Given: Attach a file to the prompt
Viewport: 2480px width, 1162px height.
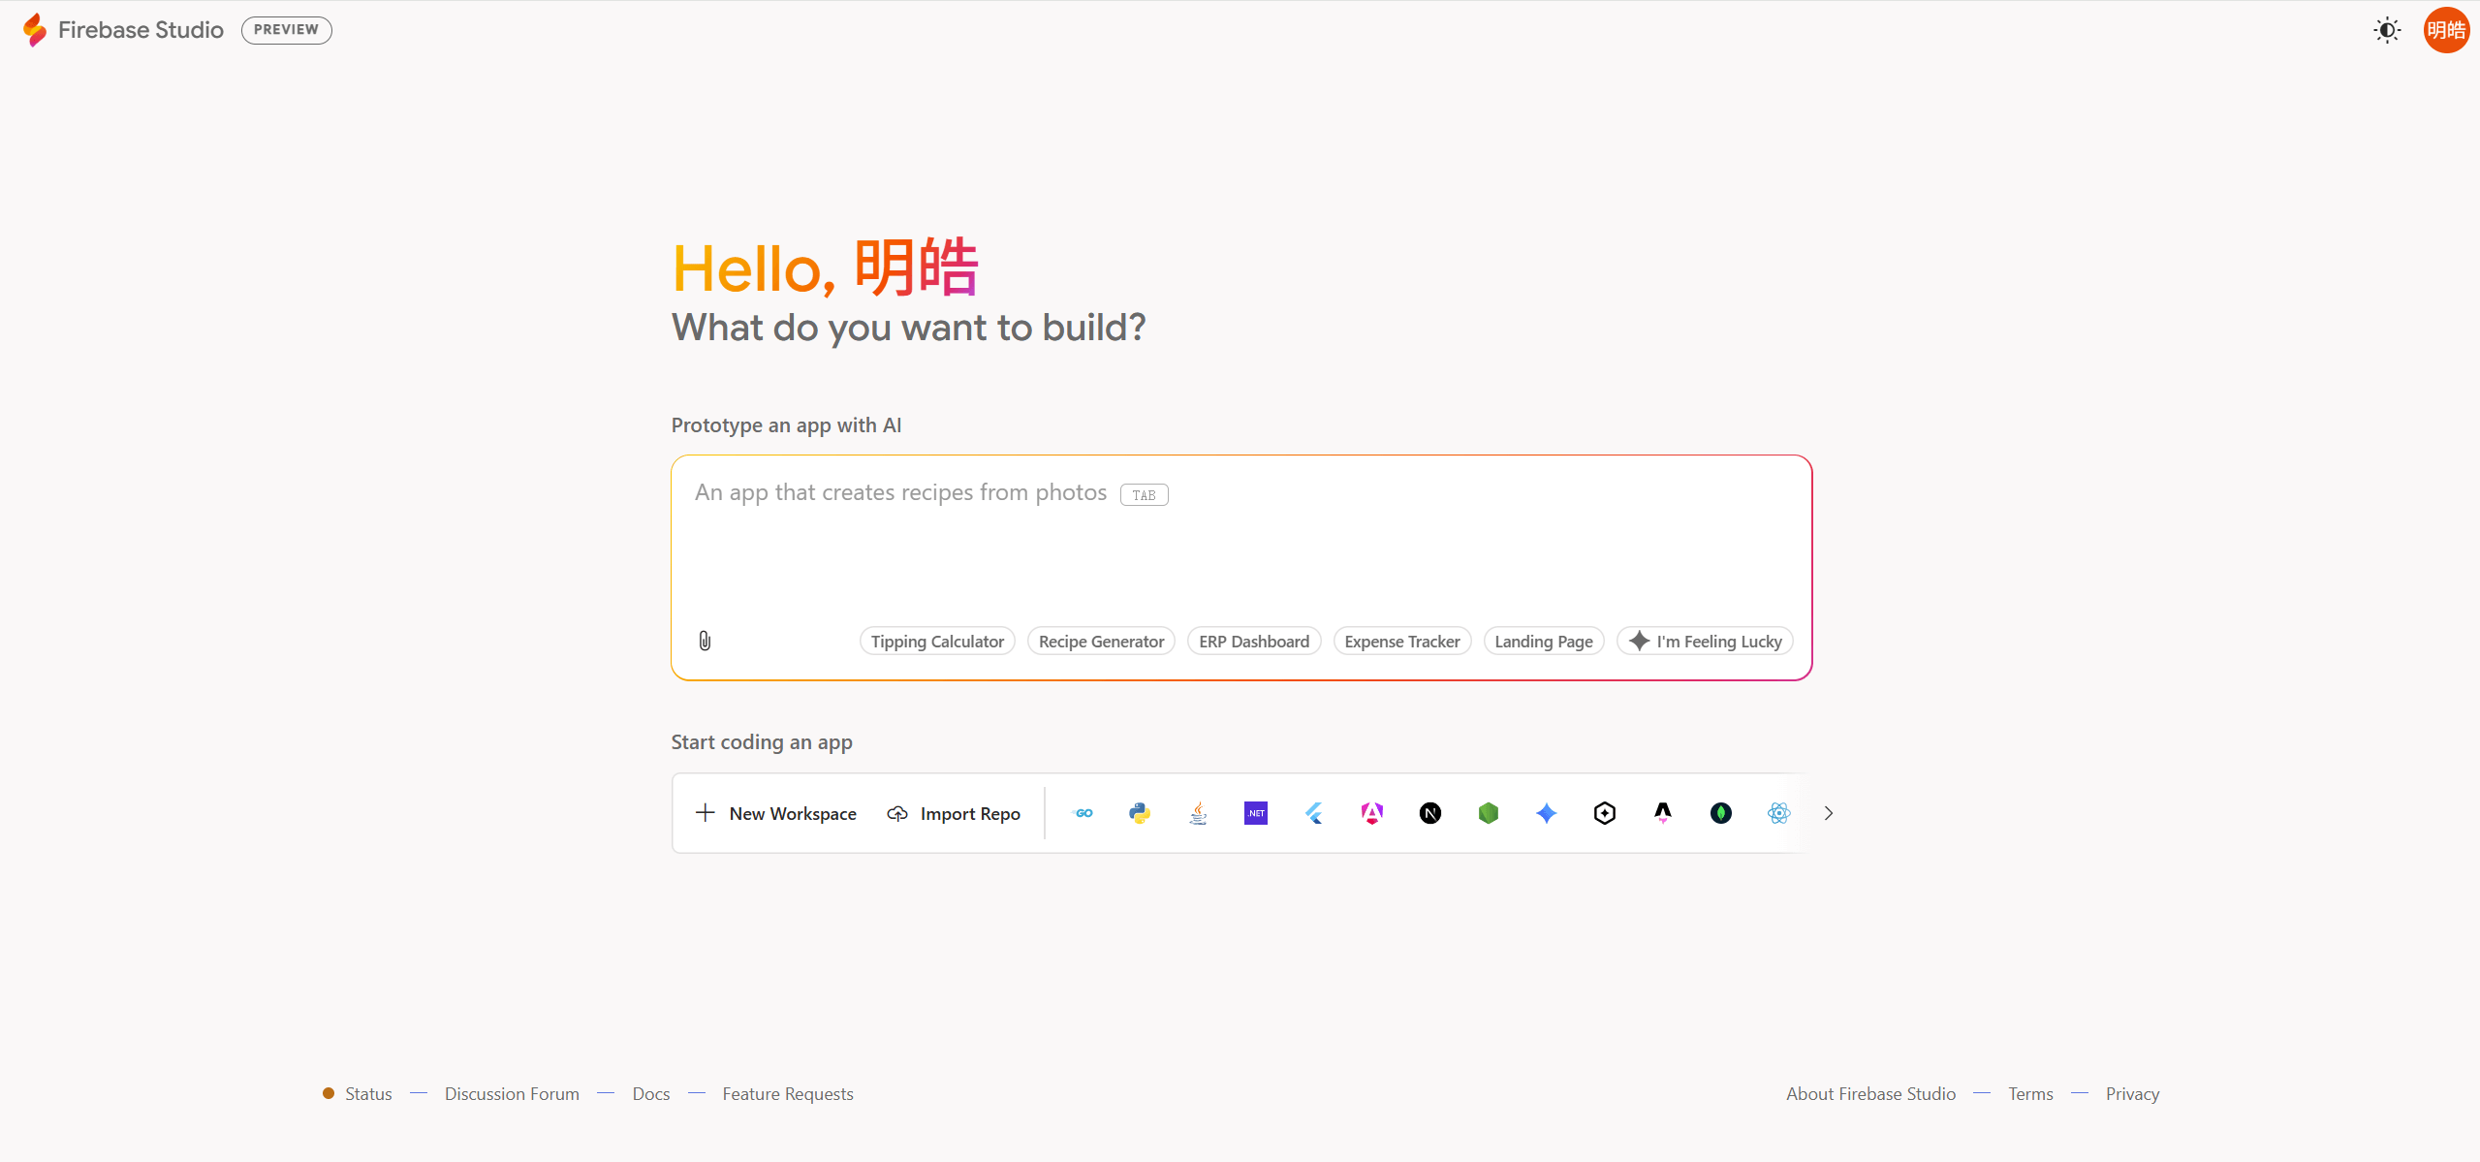Looking at the screenshot, I should (704, 641).
